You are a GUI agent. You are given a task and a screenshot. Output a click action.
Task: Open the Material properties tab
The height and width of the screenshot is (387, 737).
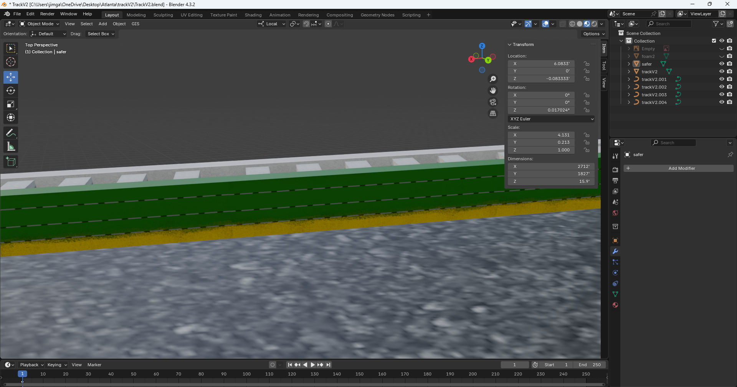[x=615, y=305]
